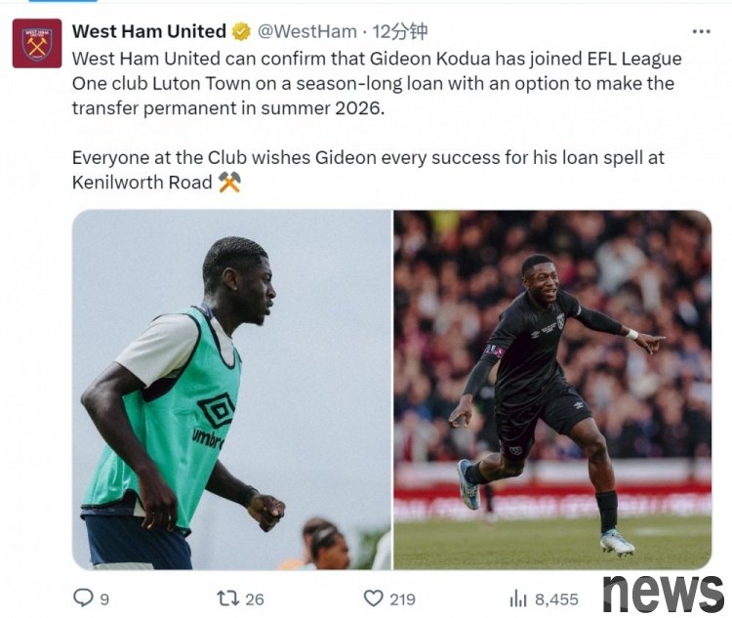
Task: Click the tweet text mentioning Luton Town
Action: point(377,84)
